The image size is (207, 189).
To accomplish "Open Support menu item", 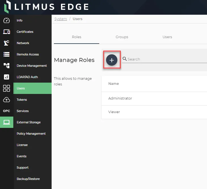I will pyautogui.click(x=33, y=168).
